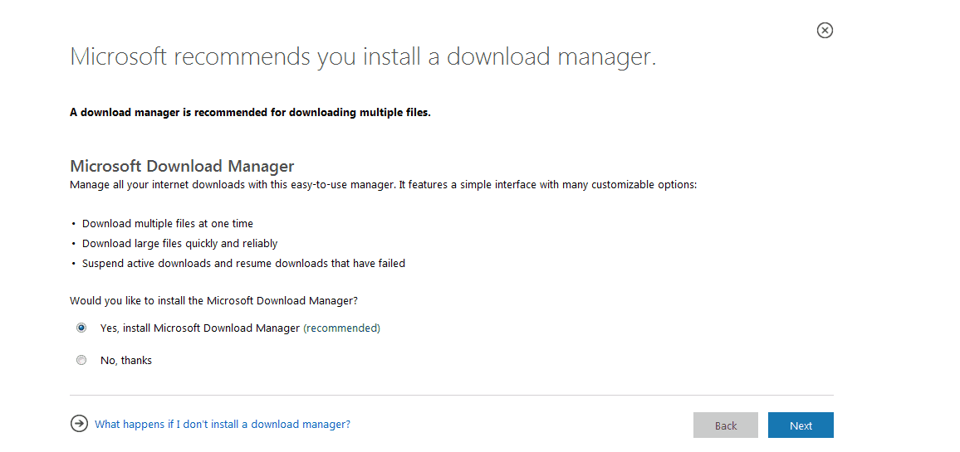Click the green "(recommended)" text

pos(341,328)
